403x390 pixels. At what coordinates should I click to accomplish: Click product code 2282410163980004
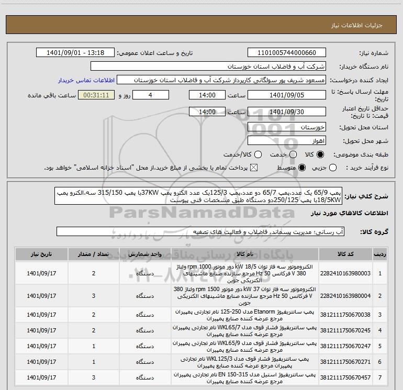coord(345,296)
